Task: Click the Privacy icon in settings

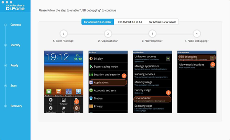Action: pos(91,106)
